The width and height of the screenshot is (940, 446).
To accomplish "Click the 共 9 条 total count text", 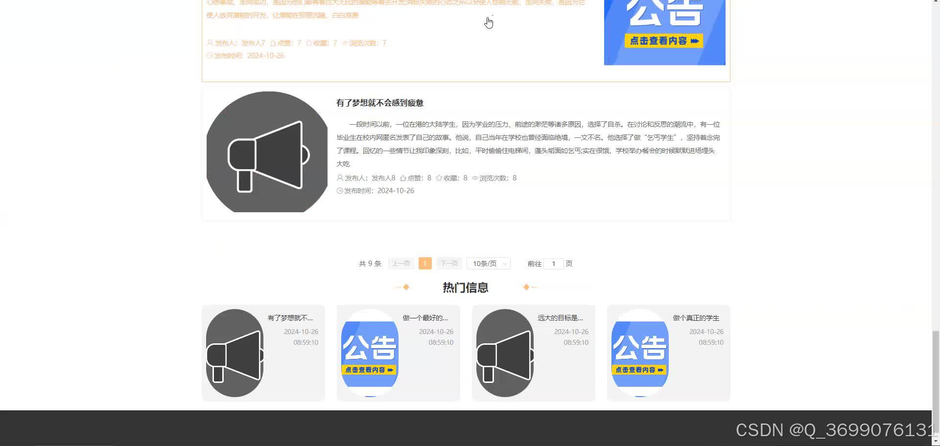I will click(x=370, y=264).
